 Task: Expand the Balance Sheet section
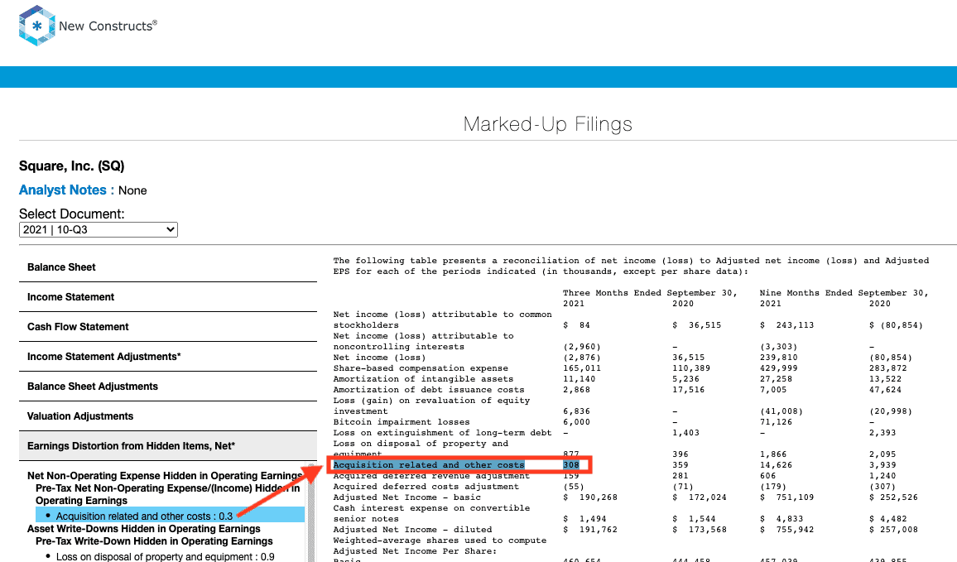[168, 267]
